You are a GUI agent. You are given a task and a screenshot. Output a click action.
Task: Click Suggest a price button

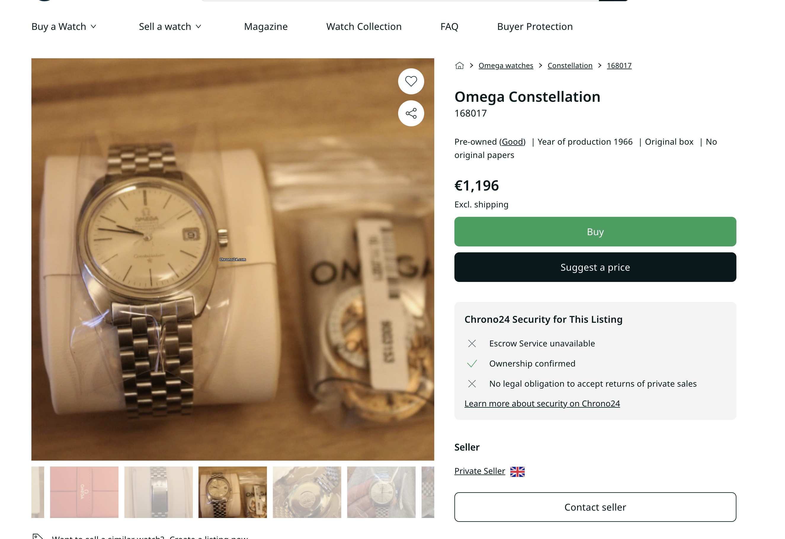[x=595, y=267]
